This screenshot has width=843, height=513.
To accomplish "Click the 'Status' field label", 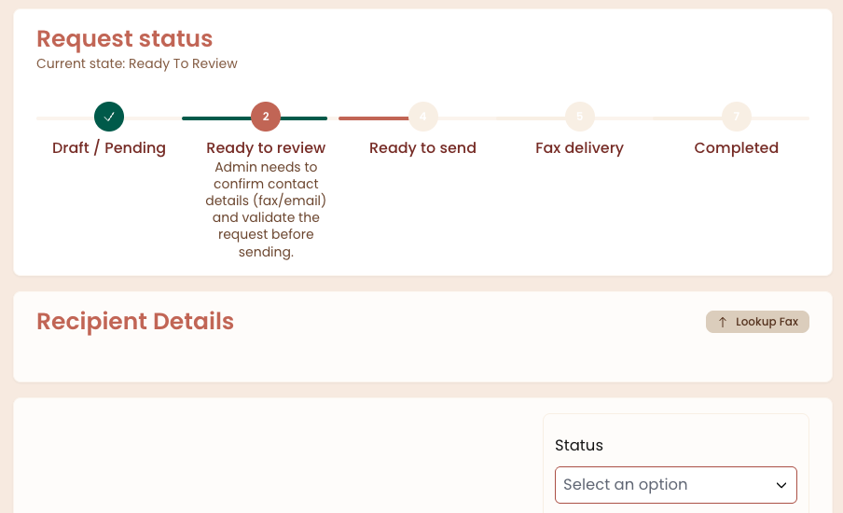I will point(579,446).
